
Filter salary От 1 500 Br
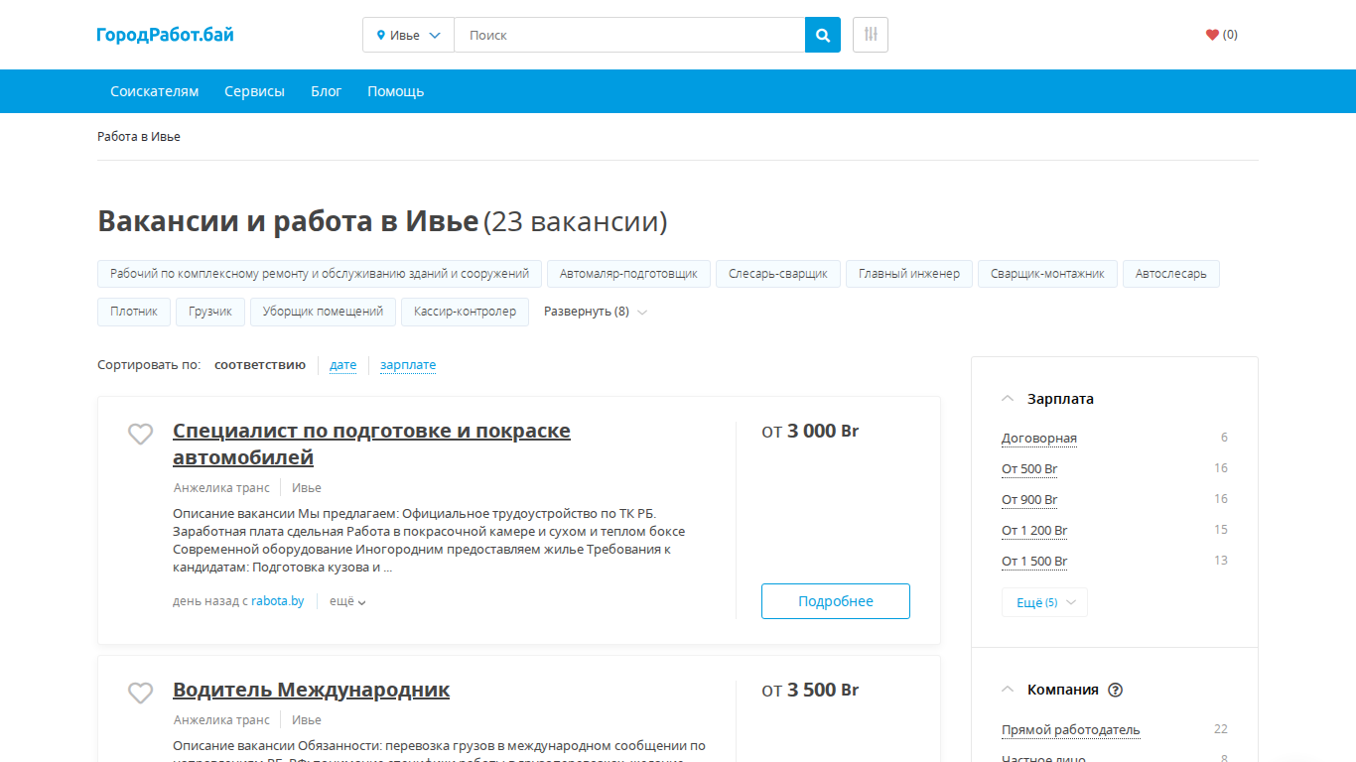tap(1034, 561)
